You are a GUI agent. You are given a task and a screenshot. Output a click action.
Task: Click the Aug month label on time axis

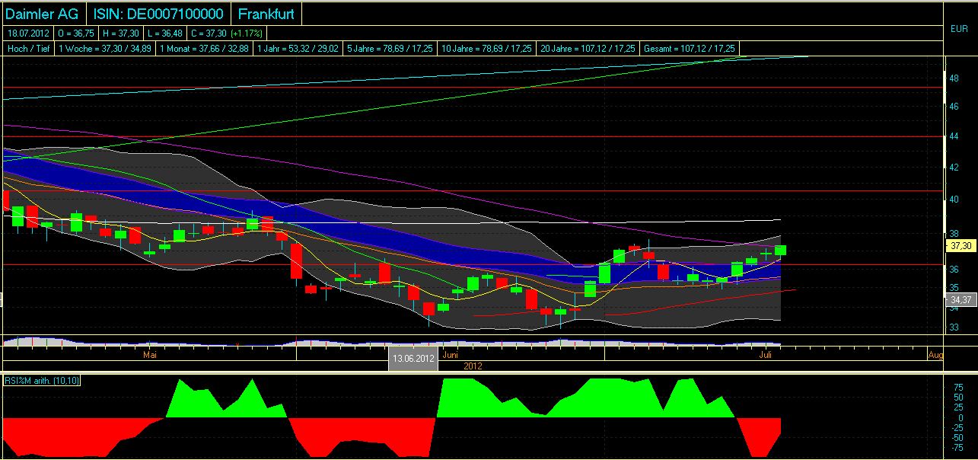(x=935, y=355)
